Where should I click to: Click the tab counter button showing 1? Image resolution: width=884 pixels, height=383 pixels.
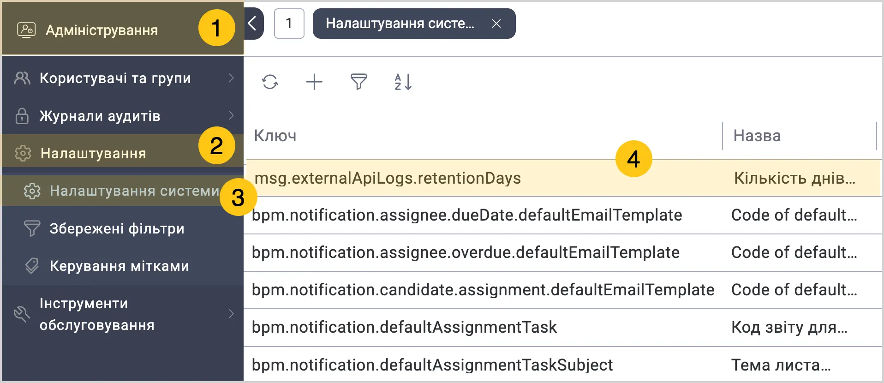289,24
